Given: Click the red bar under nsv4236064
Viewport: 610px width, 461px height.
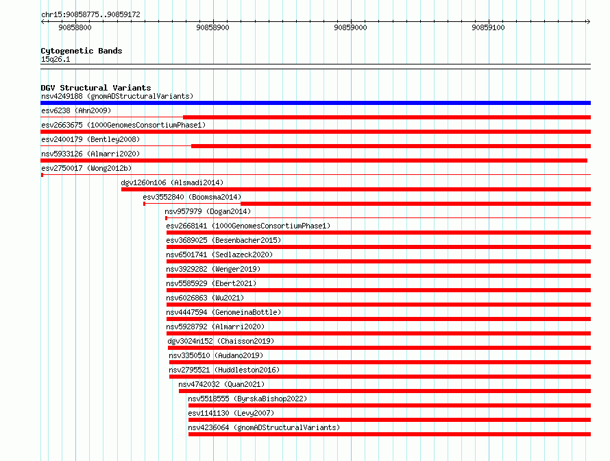Looking at the screenshot, I should point(389,434).
